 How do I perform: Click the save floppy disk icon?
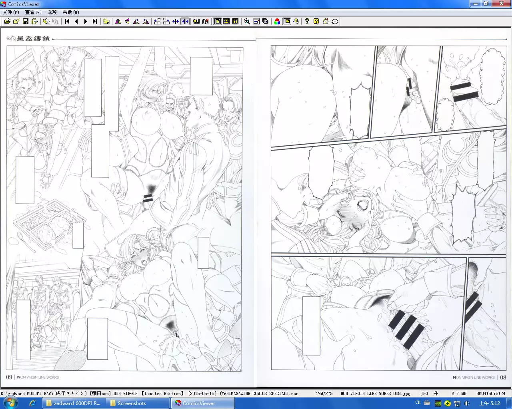click(26, 22)
